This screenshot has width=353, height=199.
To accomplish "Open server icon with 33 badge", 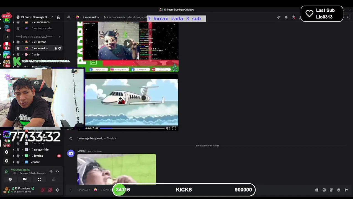I will [x=7, y=54].
